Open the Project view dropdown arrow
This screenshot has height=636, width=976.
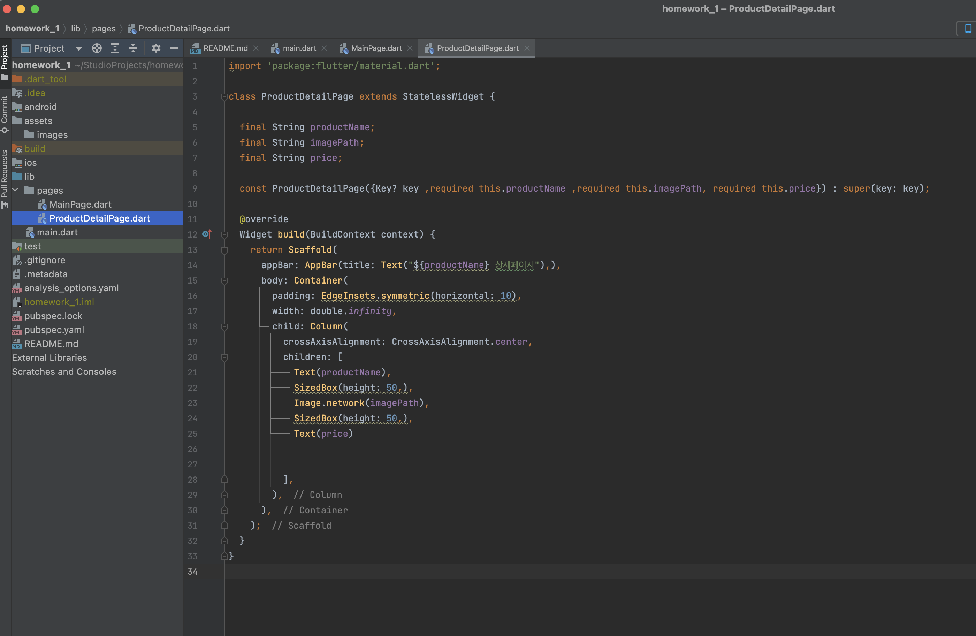click(x=78, y=49)
